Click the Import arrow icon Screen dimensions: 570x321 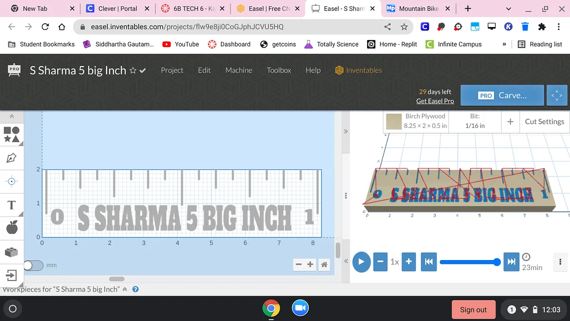coord(12,275)
